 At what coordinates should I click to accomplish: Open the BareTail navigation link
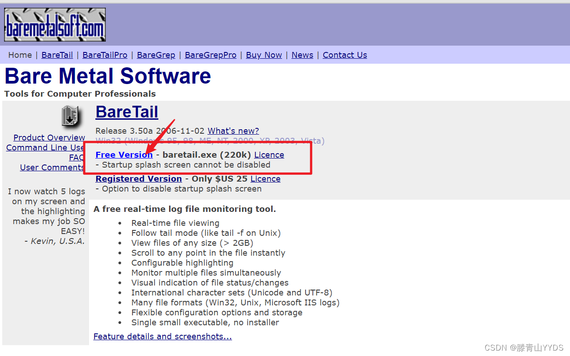[57, 55]
